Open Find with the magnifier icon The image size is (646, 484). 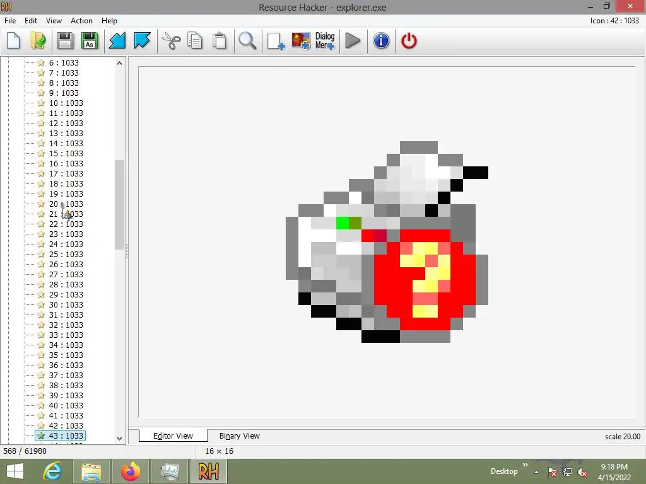[x=247, y=41]
